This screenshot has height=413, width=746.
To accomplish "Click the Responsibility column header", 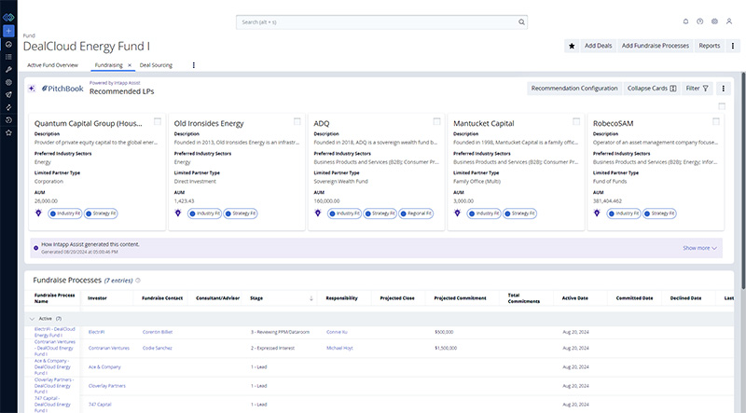I will (x=341, y=298).
